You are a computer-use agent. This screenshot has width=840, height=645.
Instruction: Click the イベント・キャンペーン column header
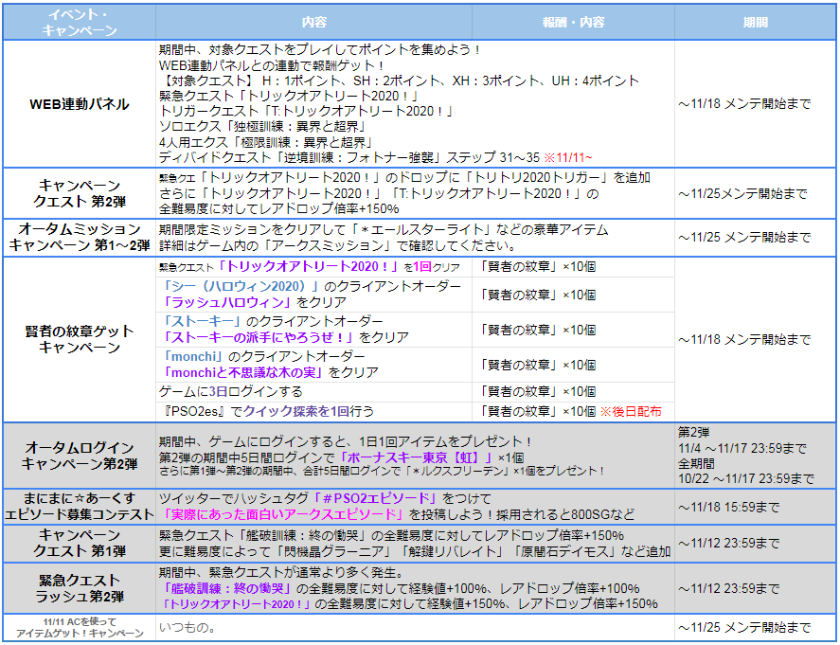80,22
